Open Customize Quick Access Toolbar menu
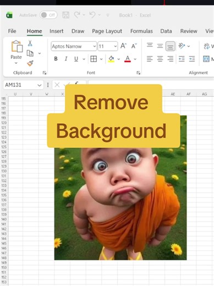The height and width of the screenshot is (286, 214). [108, 15]
